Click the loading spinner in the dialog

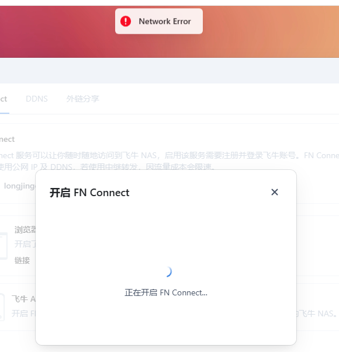point(168,272)
